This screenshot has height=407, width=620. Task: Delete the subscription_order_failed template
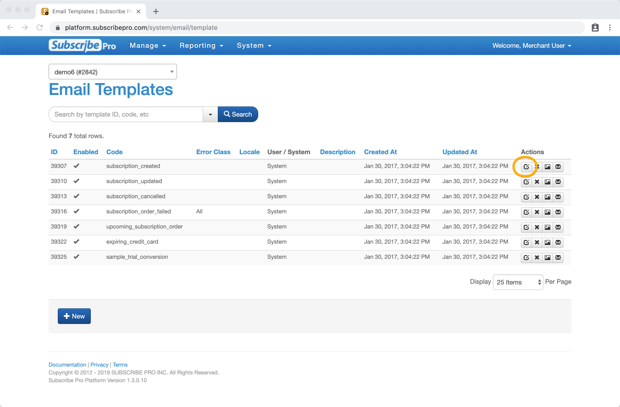coord(537,212)
